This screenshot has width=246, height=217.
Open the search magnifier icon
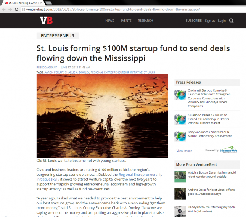pos(232,21)
